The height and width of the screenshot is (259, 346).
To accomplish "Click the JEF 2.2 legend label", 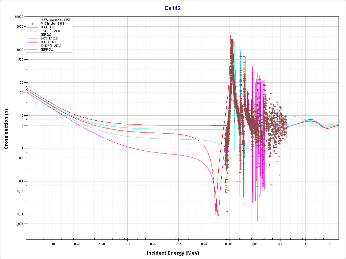I will (46, 35).
